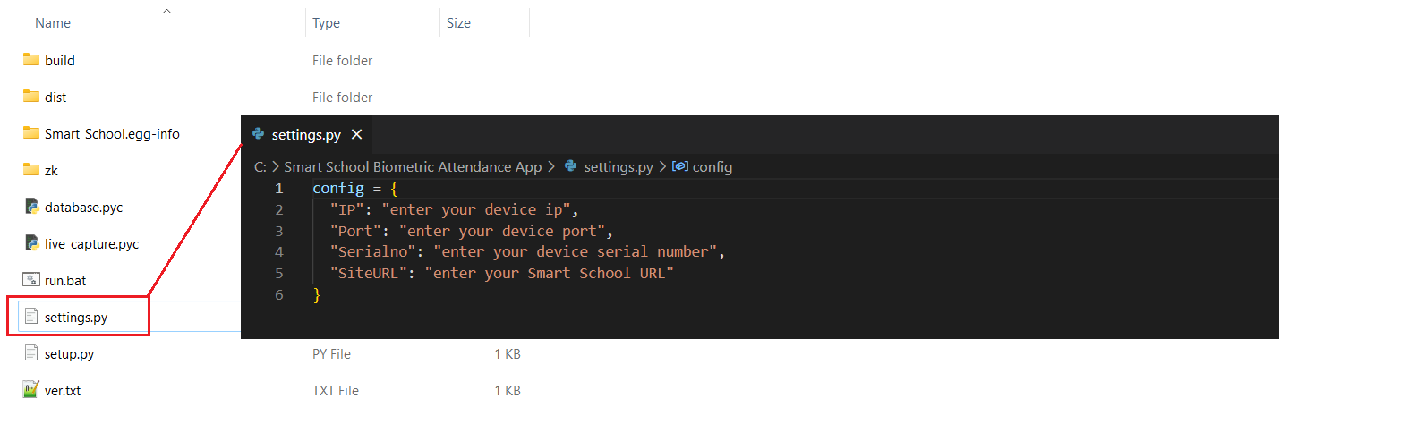Click the setup.py file icon

pos(31,353)
